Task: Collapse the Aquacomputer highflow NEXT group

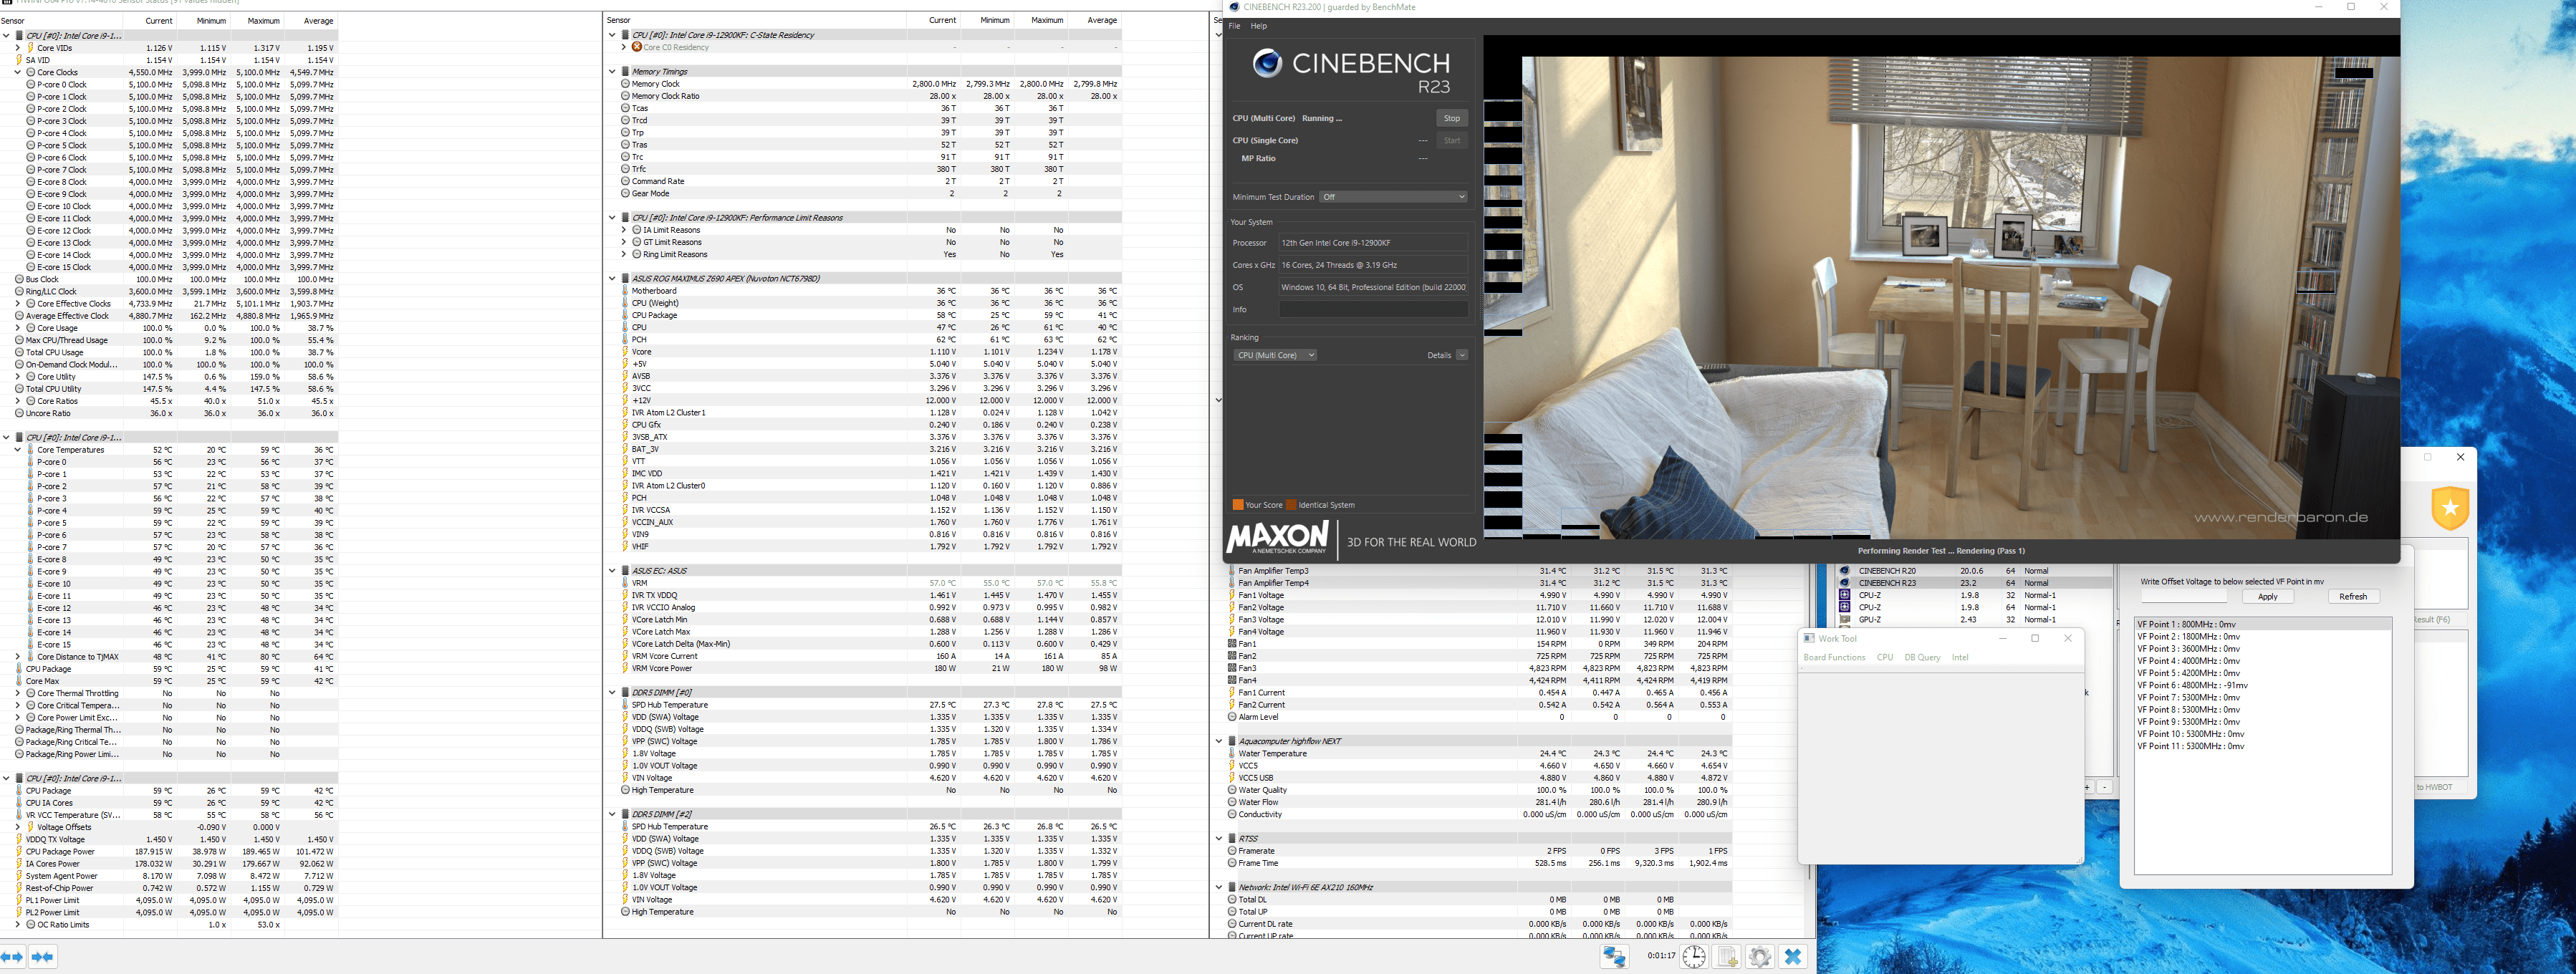Action: click(1219, 741)
